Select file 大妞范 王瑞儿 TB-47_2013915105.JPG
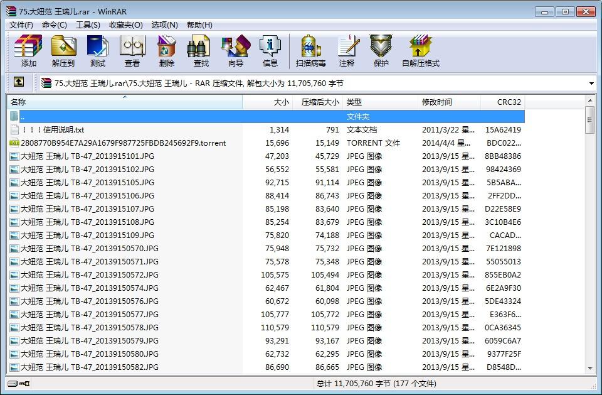 coord(266,182)
